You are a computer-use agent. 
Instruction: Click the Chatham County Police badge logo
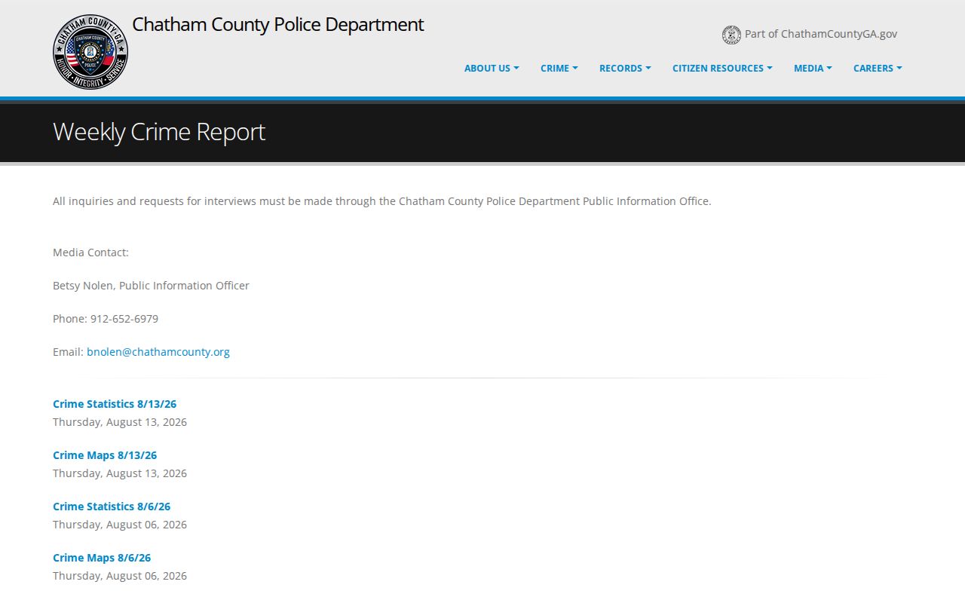coord(90,52)
